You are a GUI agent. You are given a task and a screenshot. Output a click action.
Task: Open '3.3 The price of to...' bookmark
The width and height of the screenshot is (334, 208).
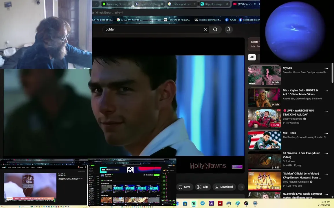pos(103,20)
